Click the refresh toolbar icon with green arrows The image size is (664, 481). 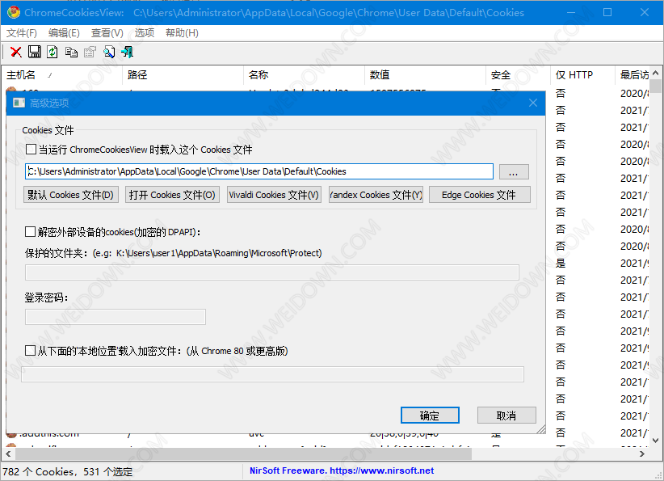(53, 52)
